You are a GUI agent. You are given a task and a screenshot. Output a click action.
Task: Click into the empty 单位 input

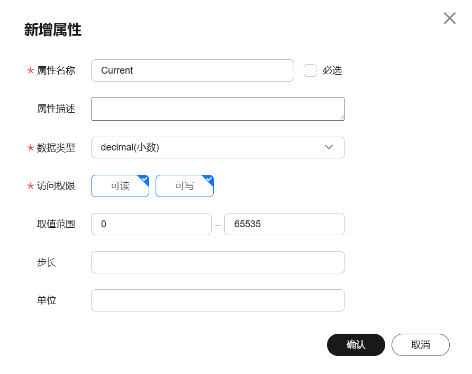(x=218, y=300)
